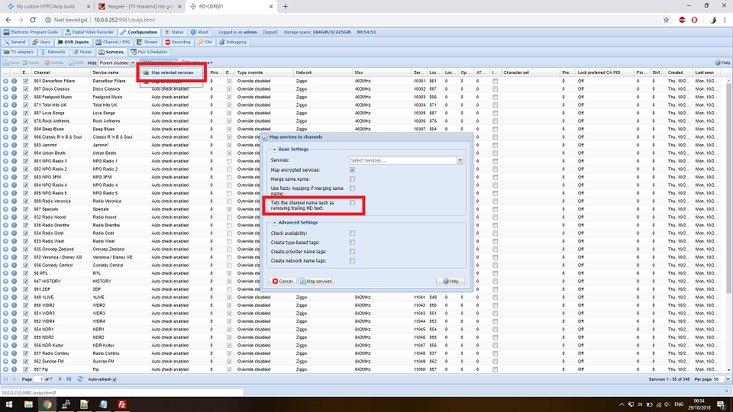Viewport: 733px width, 412px height.
Task: Click the Edit toolbar button
Action: point(76,63)
